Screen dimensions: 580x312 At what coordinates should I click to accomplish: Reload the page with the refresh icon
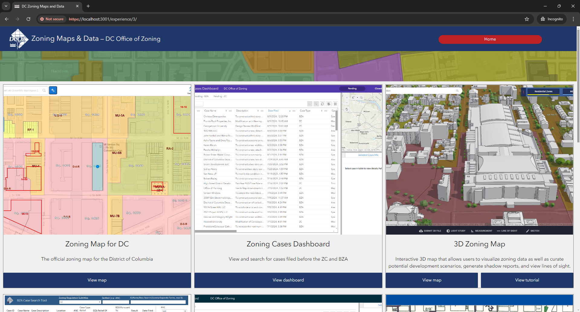pyautogui.click(x=28, y=19)
